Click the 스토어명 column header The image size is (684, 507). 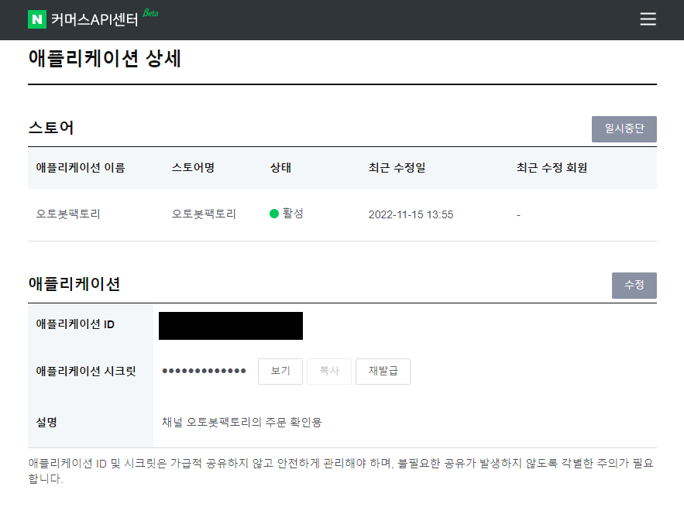coord(193,168)
